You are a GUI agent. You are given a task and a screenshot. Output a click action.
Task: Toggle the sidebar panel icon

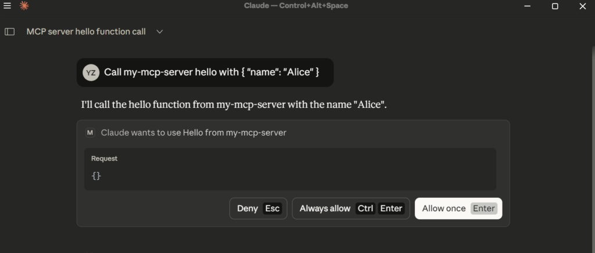point(9,32)
